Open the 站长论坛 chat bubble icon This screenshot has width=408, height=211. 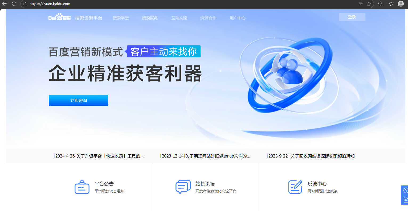183,187
